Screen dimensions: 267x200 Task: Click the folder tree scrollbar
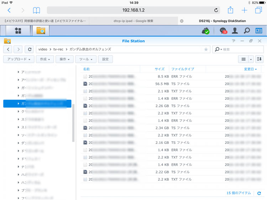coord(73,123)
